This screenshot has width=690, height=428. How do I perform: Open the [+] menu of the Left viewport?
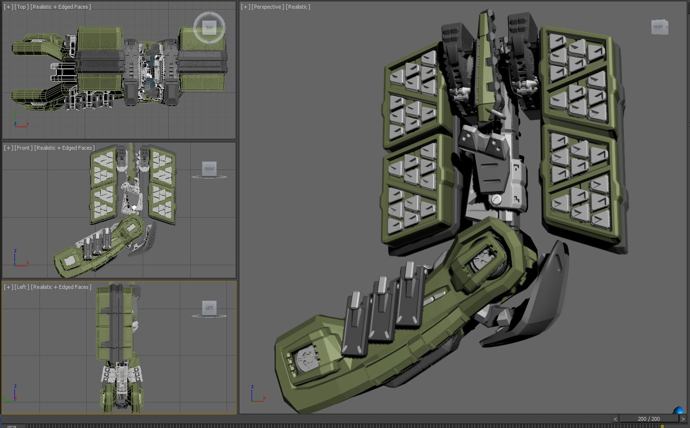coord(8,287)
